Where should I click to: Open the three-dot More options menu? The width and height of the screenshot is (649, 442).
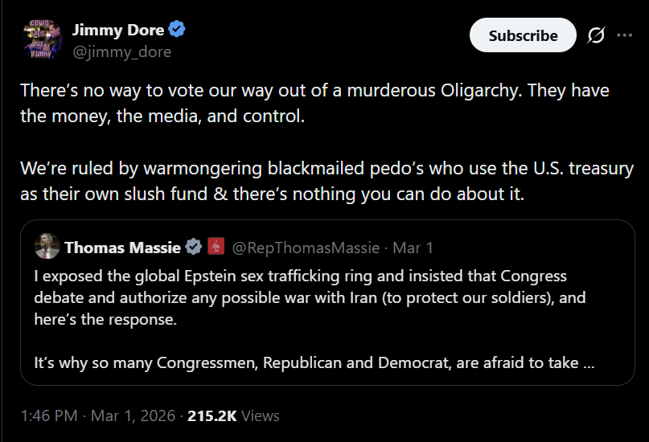[625, 35]
